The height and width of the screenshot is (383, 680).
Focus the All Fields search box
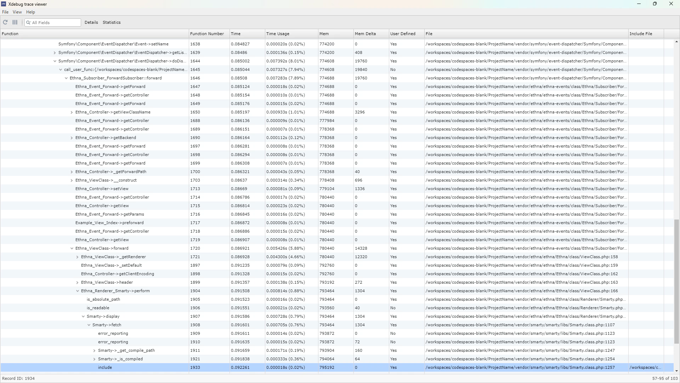click(55, 23)
